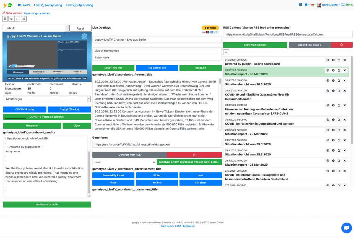Toggle the LowerThird Info overlay

pyautogui.click(x=113, y=68)
